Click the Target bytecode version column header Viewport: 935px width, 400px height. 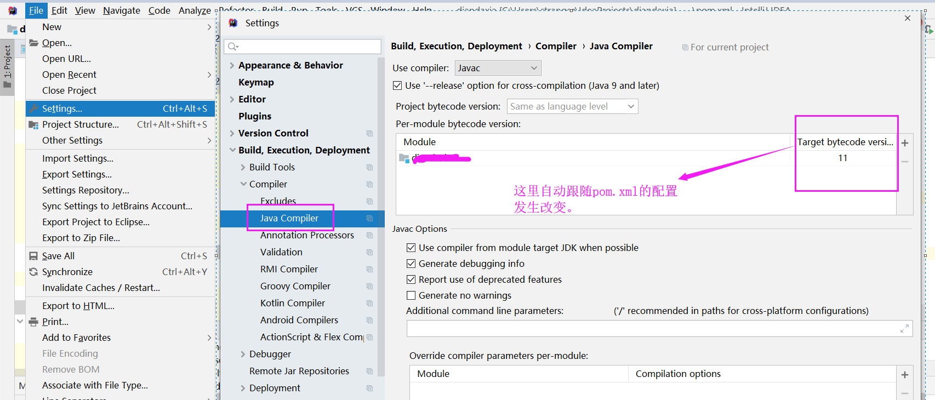[845, 142]
